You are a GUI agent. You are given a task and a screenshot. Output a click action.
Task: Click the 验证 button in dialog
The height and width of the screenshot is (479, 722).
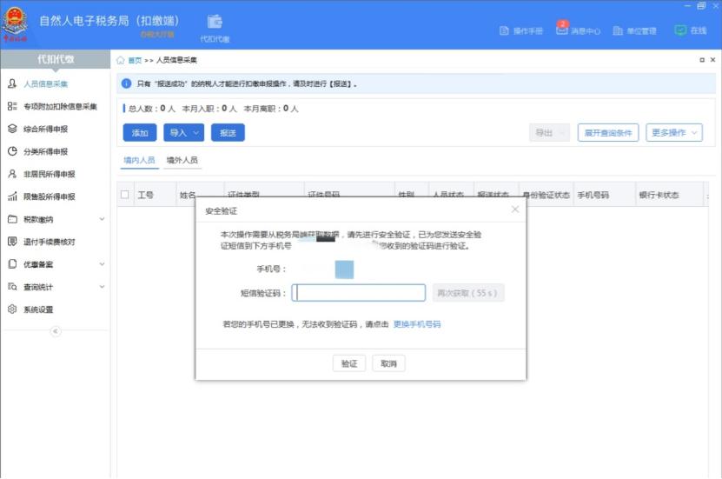349,363
